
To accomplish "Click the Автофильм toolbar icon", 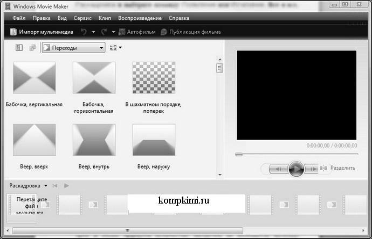I will (x=122, y=32).
